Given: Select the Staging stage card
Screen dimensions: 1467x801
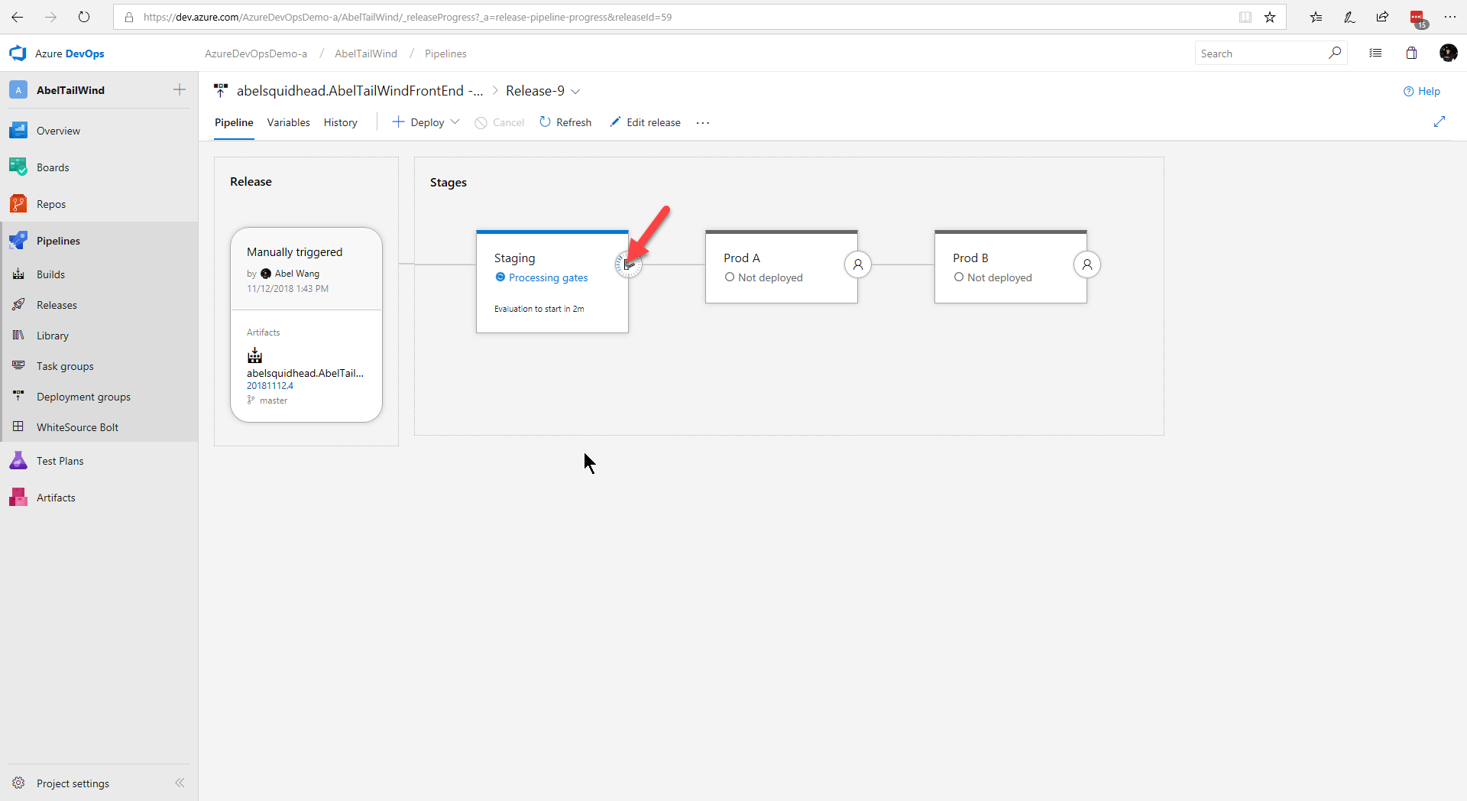Looking at the screenshot, I should (x=552, y=281).
